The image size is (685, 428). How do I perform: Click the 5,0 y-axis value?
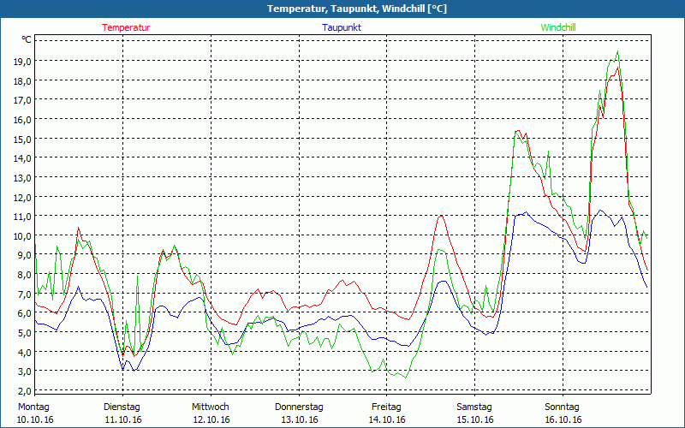[x=25, y=332]
